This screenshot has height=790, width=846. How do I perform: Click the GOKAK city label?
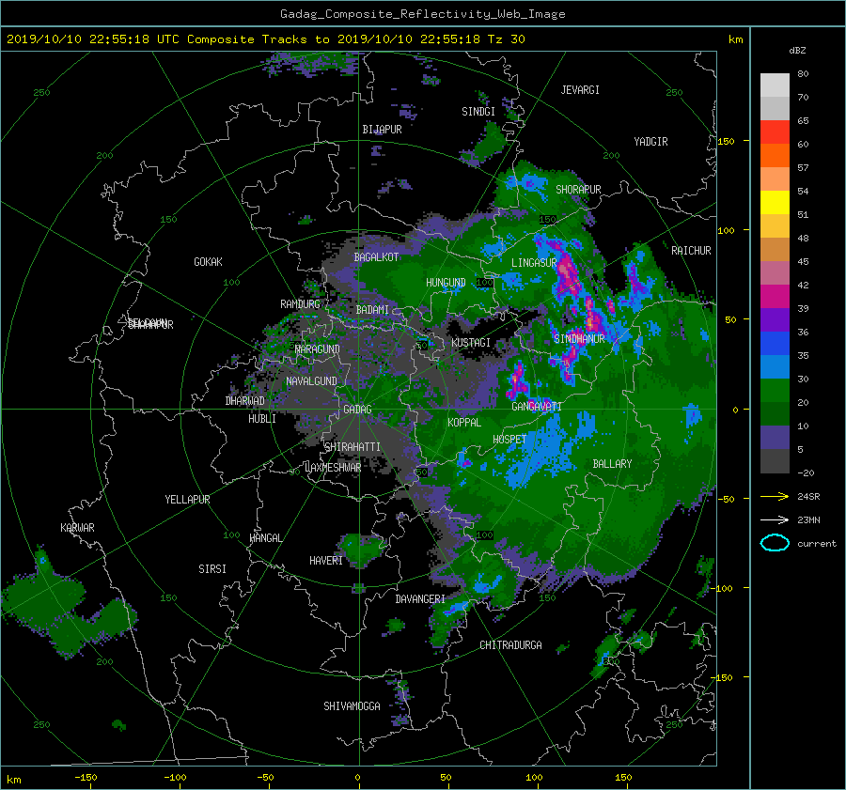tap(209, 262)
